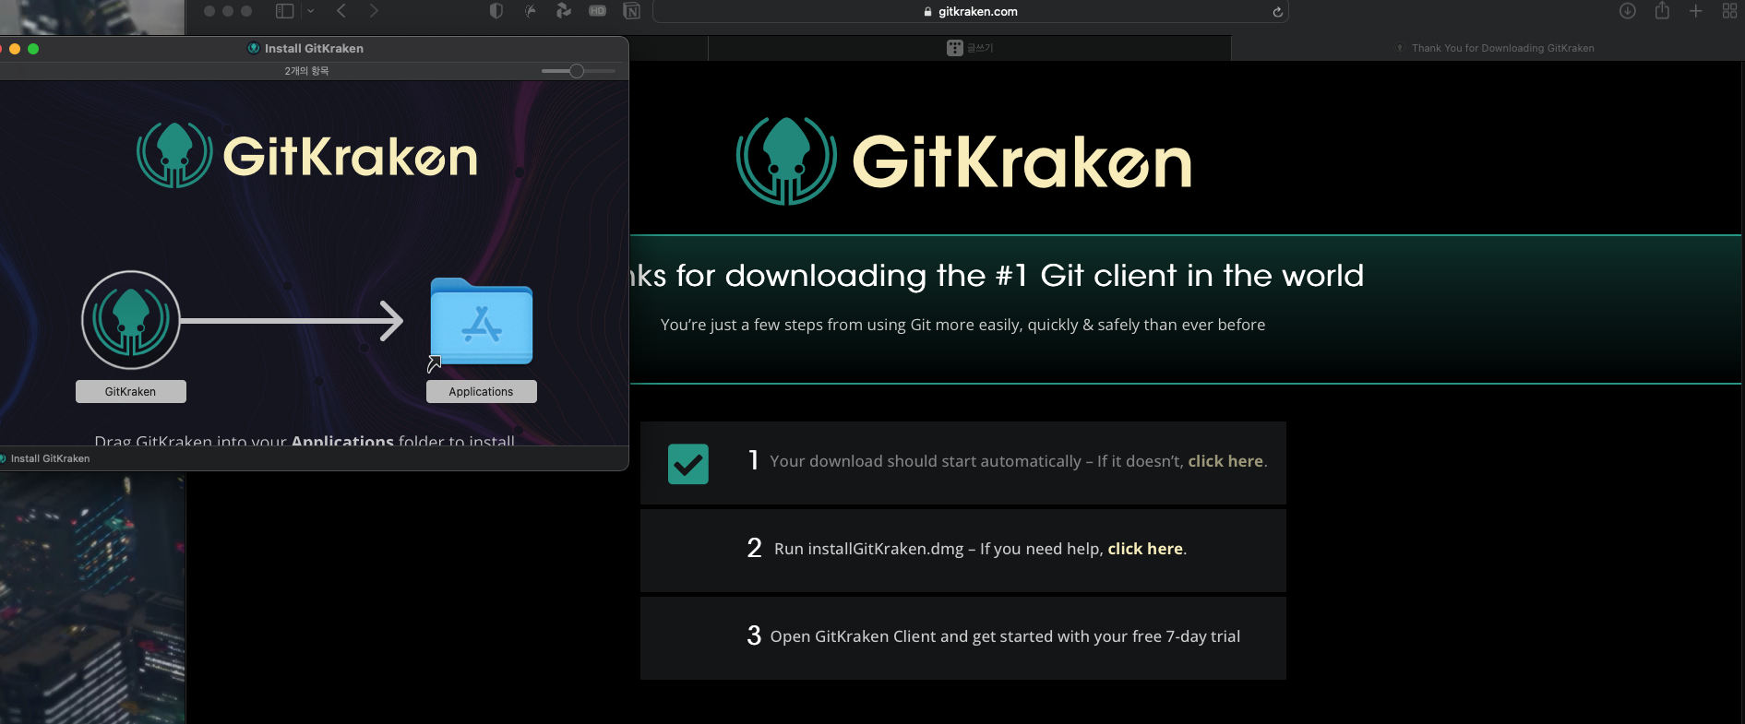This screenshot has height=724, width=1745.
Task: Open the Safari share menu
Action: pos(1662,11)
